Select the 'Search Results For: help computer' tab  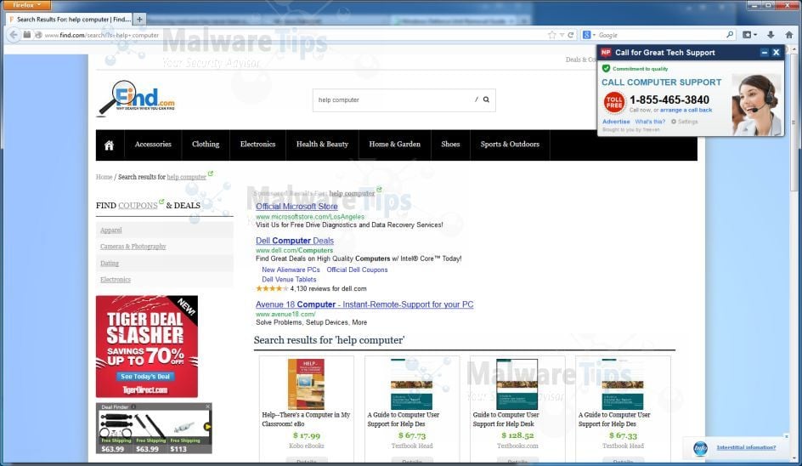tap(69, 20)
